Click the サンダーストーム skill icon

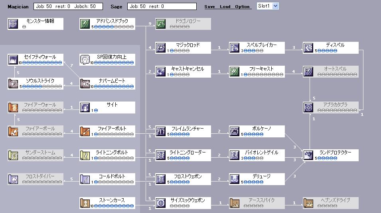pyautogui.click(x=13, y=155)
